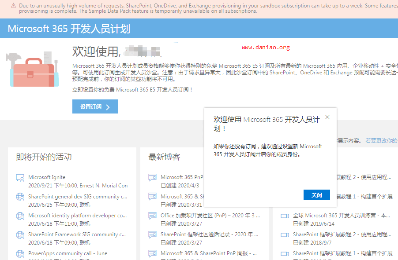Click video icon beside 全球 Microsoft 365 开发人员训练营
Image resolution: width=398 pixels, height=260 pixels.
[285, 216]
